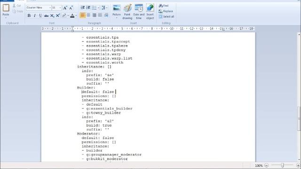Toggle Bold formatting
Viewport: 301px width, 169px height.
coord(29,15)
